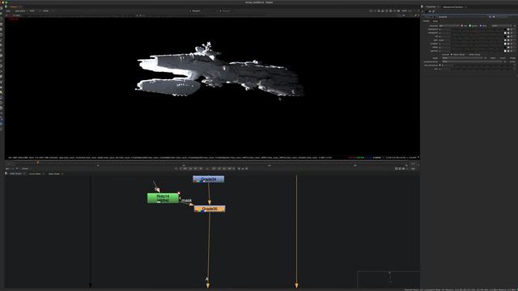Split the multiply value into channels

coord(512,44)
